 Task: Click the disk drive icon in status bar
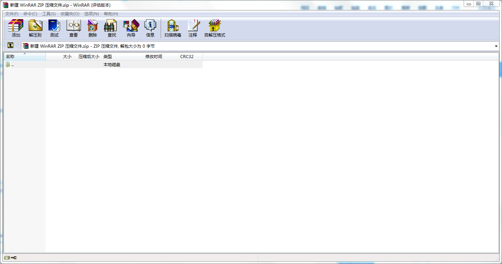tap(7, 258)
